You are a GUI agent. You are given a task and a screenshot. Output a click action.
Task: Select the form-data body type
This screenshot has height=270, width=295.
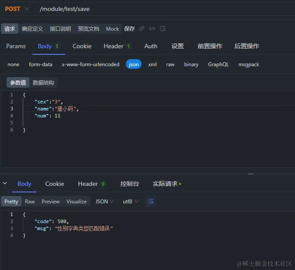pos(40,64)
